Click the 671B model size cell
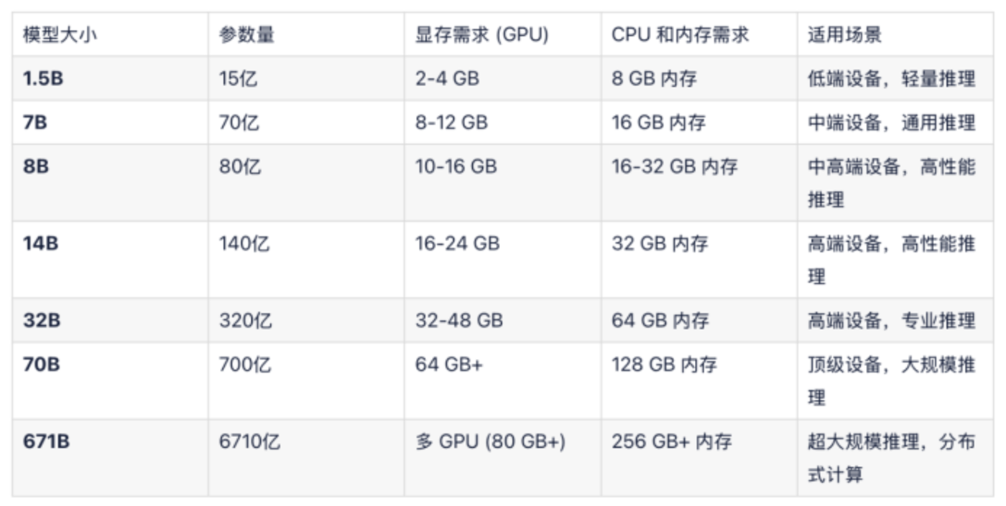Viewport: 1006px width, 506px height. pos(46,441)
